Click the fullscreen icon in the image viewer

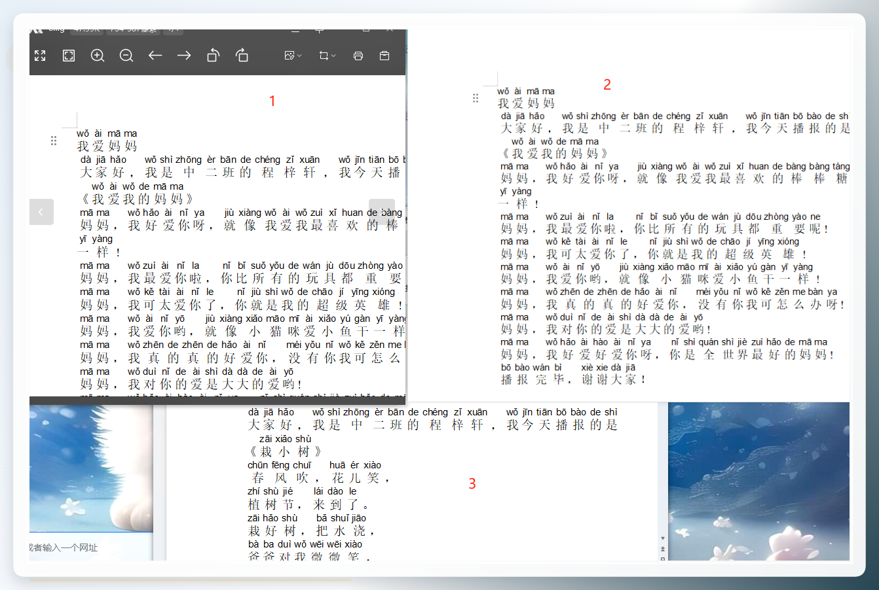(40, 56)
